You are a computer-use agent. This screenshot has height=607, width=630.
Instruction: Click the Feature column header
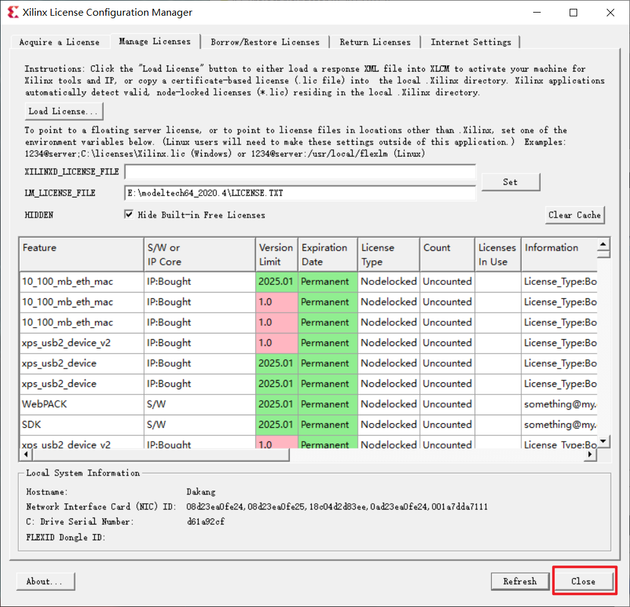point(82,255)
